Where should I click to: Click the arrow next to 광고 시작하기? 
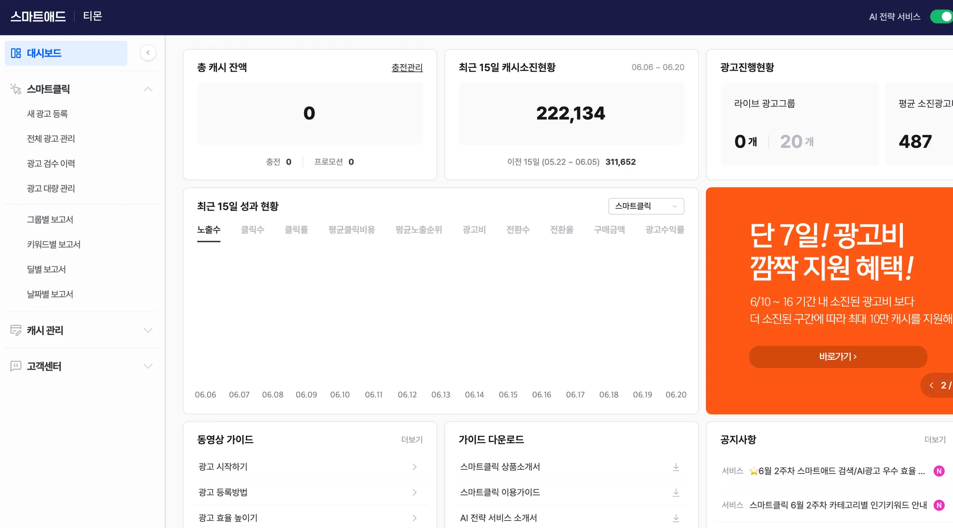point(414,467)
